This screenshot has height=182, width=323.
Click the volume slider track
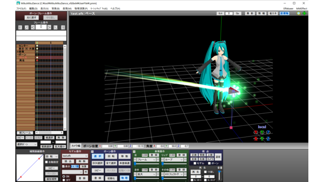[220, 175]
